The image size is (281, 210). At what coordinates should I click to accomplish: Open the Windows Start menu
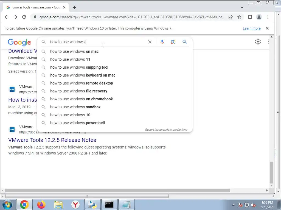(x=7, y=205)
